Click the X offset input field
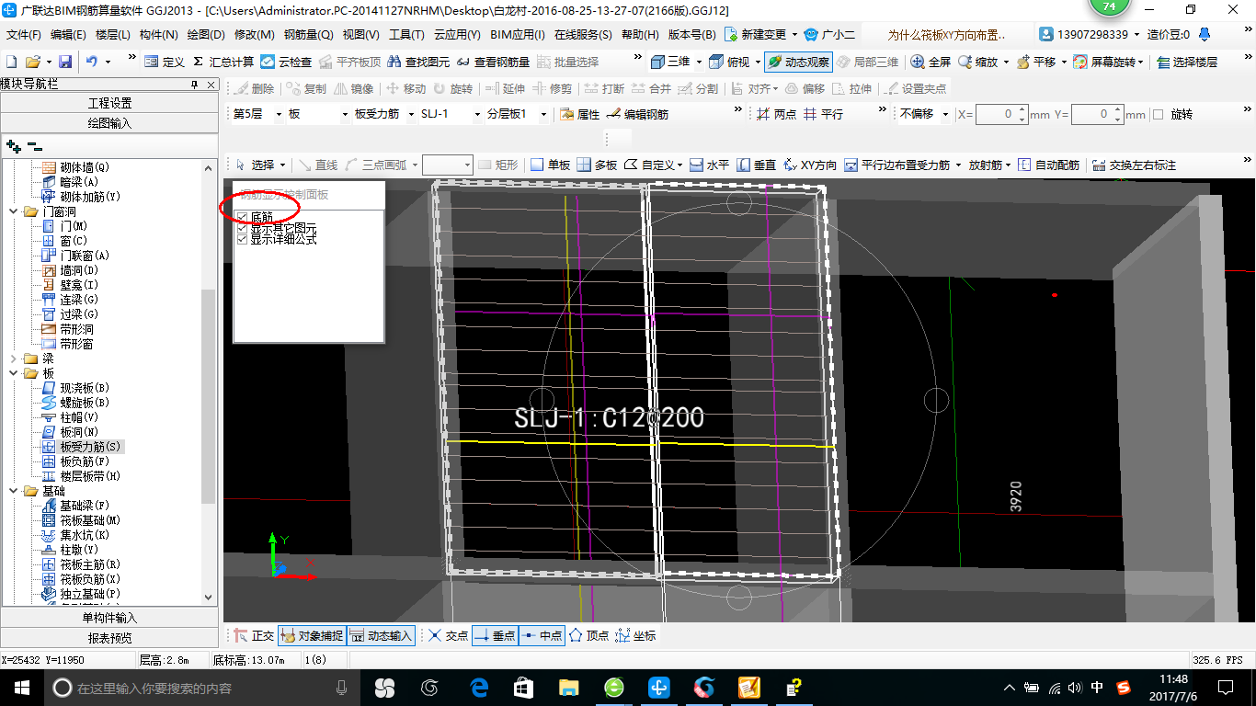Screen dimensions: 1256x706 click(1001, 115)
